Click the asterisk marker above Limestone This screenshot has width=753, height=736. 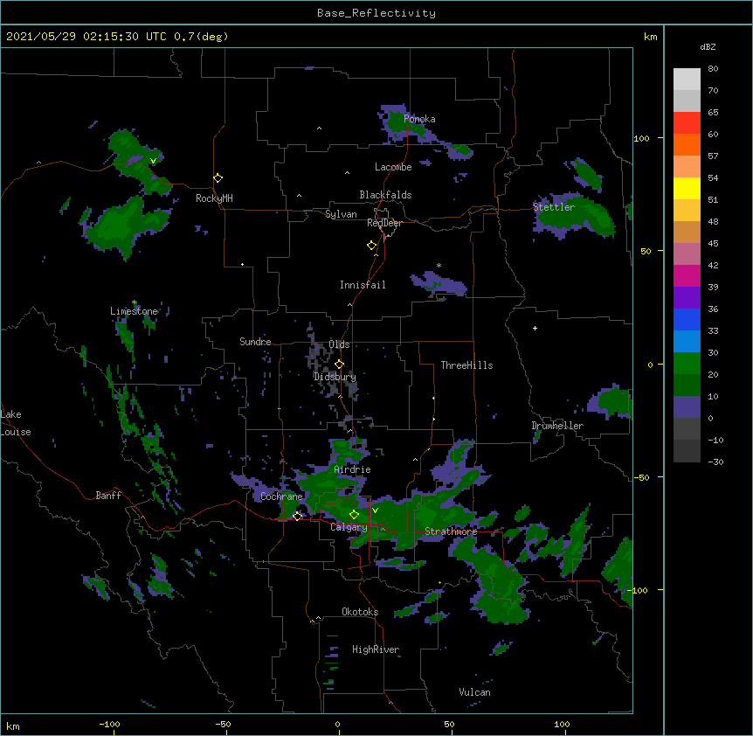(x=135, y=302)
